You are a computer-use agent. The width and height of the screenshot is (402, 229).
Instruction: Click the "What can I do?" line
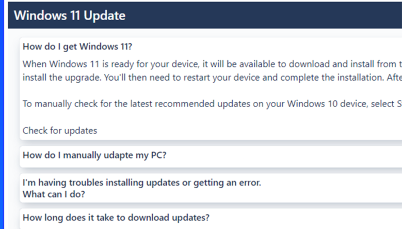tap(54, 194)
